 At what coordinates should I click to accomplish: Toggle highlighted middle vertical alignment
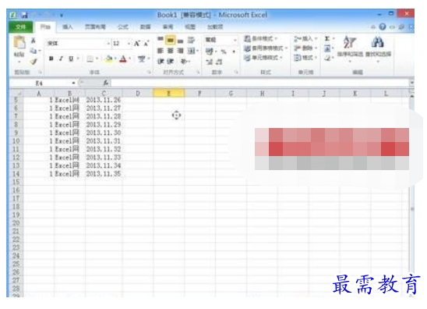click(x=170, y=41)
